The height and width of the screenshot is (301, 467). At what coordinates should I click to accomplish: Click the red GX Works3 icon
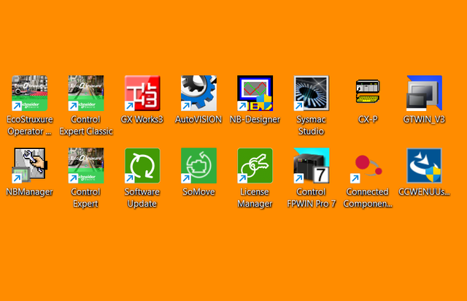point(142,93)
